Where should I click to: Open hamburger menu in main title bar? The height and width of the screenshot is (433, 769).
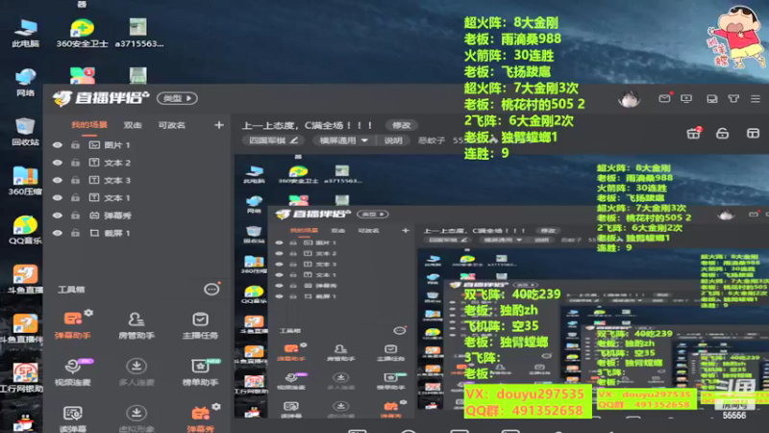pyautogui.click(x=756, y=99)
